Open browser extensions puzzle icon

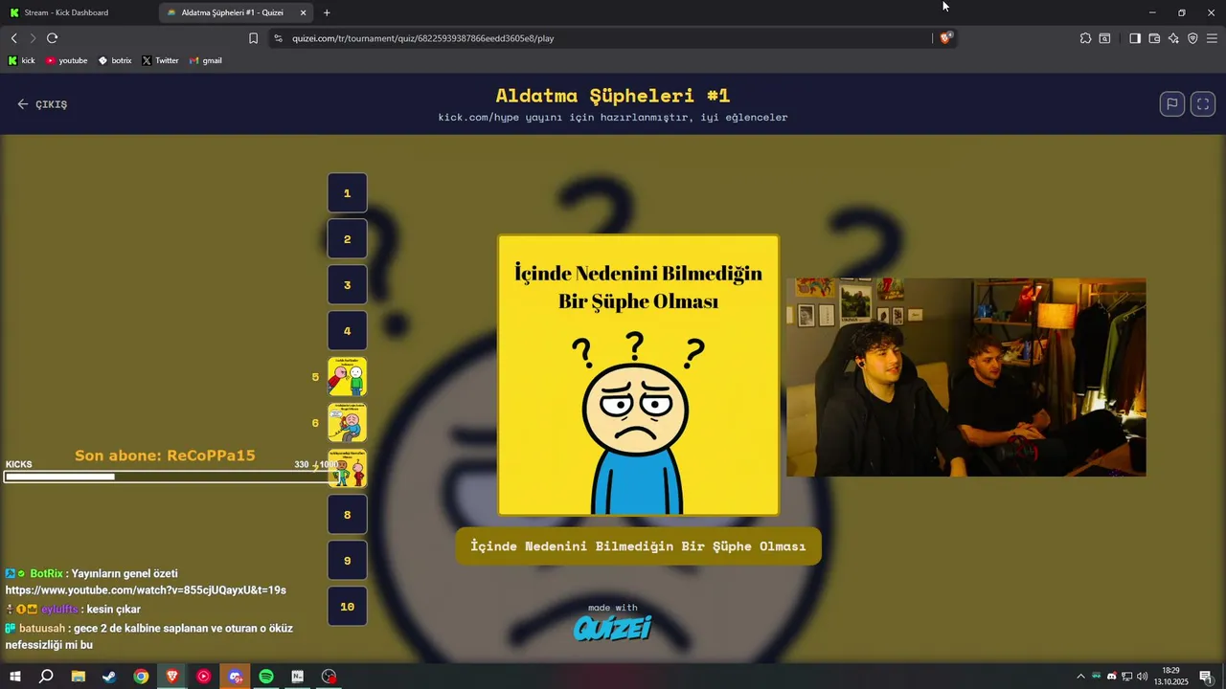tap(1085, 38)
